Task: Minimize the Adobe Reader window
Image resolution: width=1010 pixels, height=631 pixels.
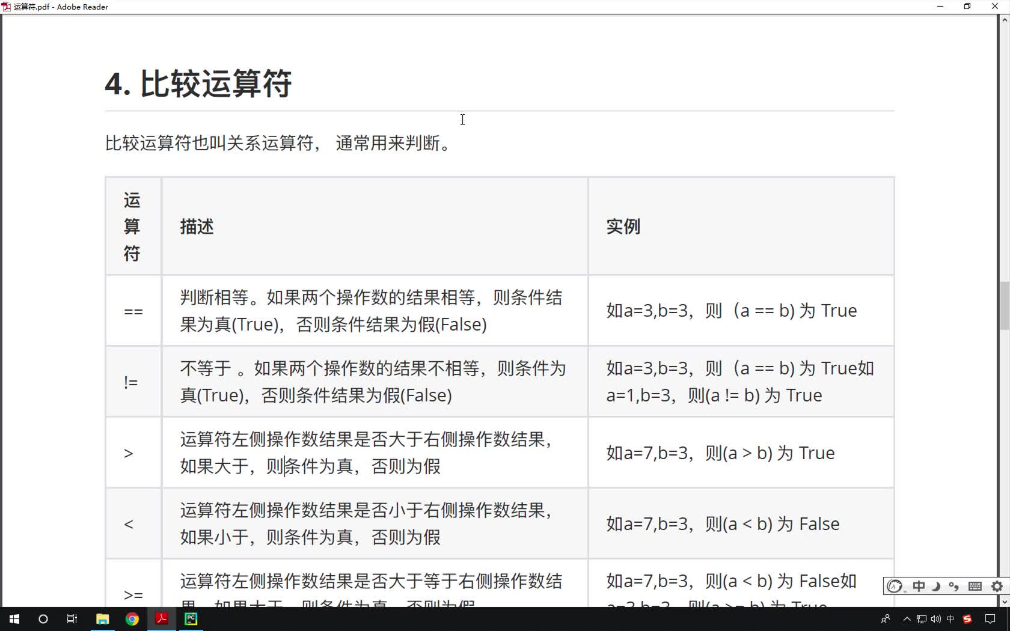Action: pyautogui.click(x=940, y=7)
